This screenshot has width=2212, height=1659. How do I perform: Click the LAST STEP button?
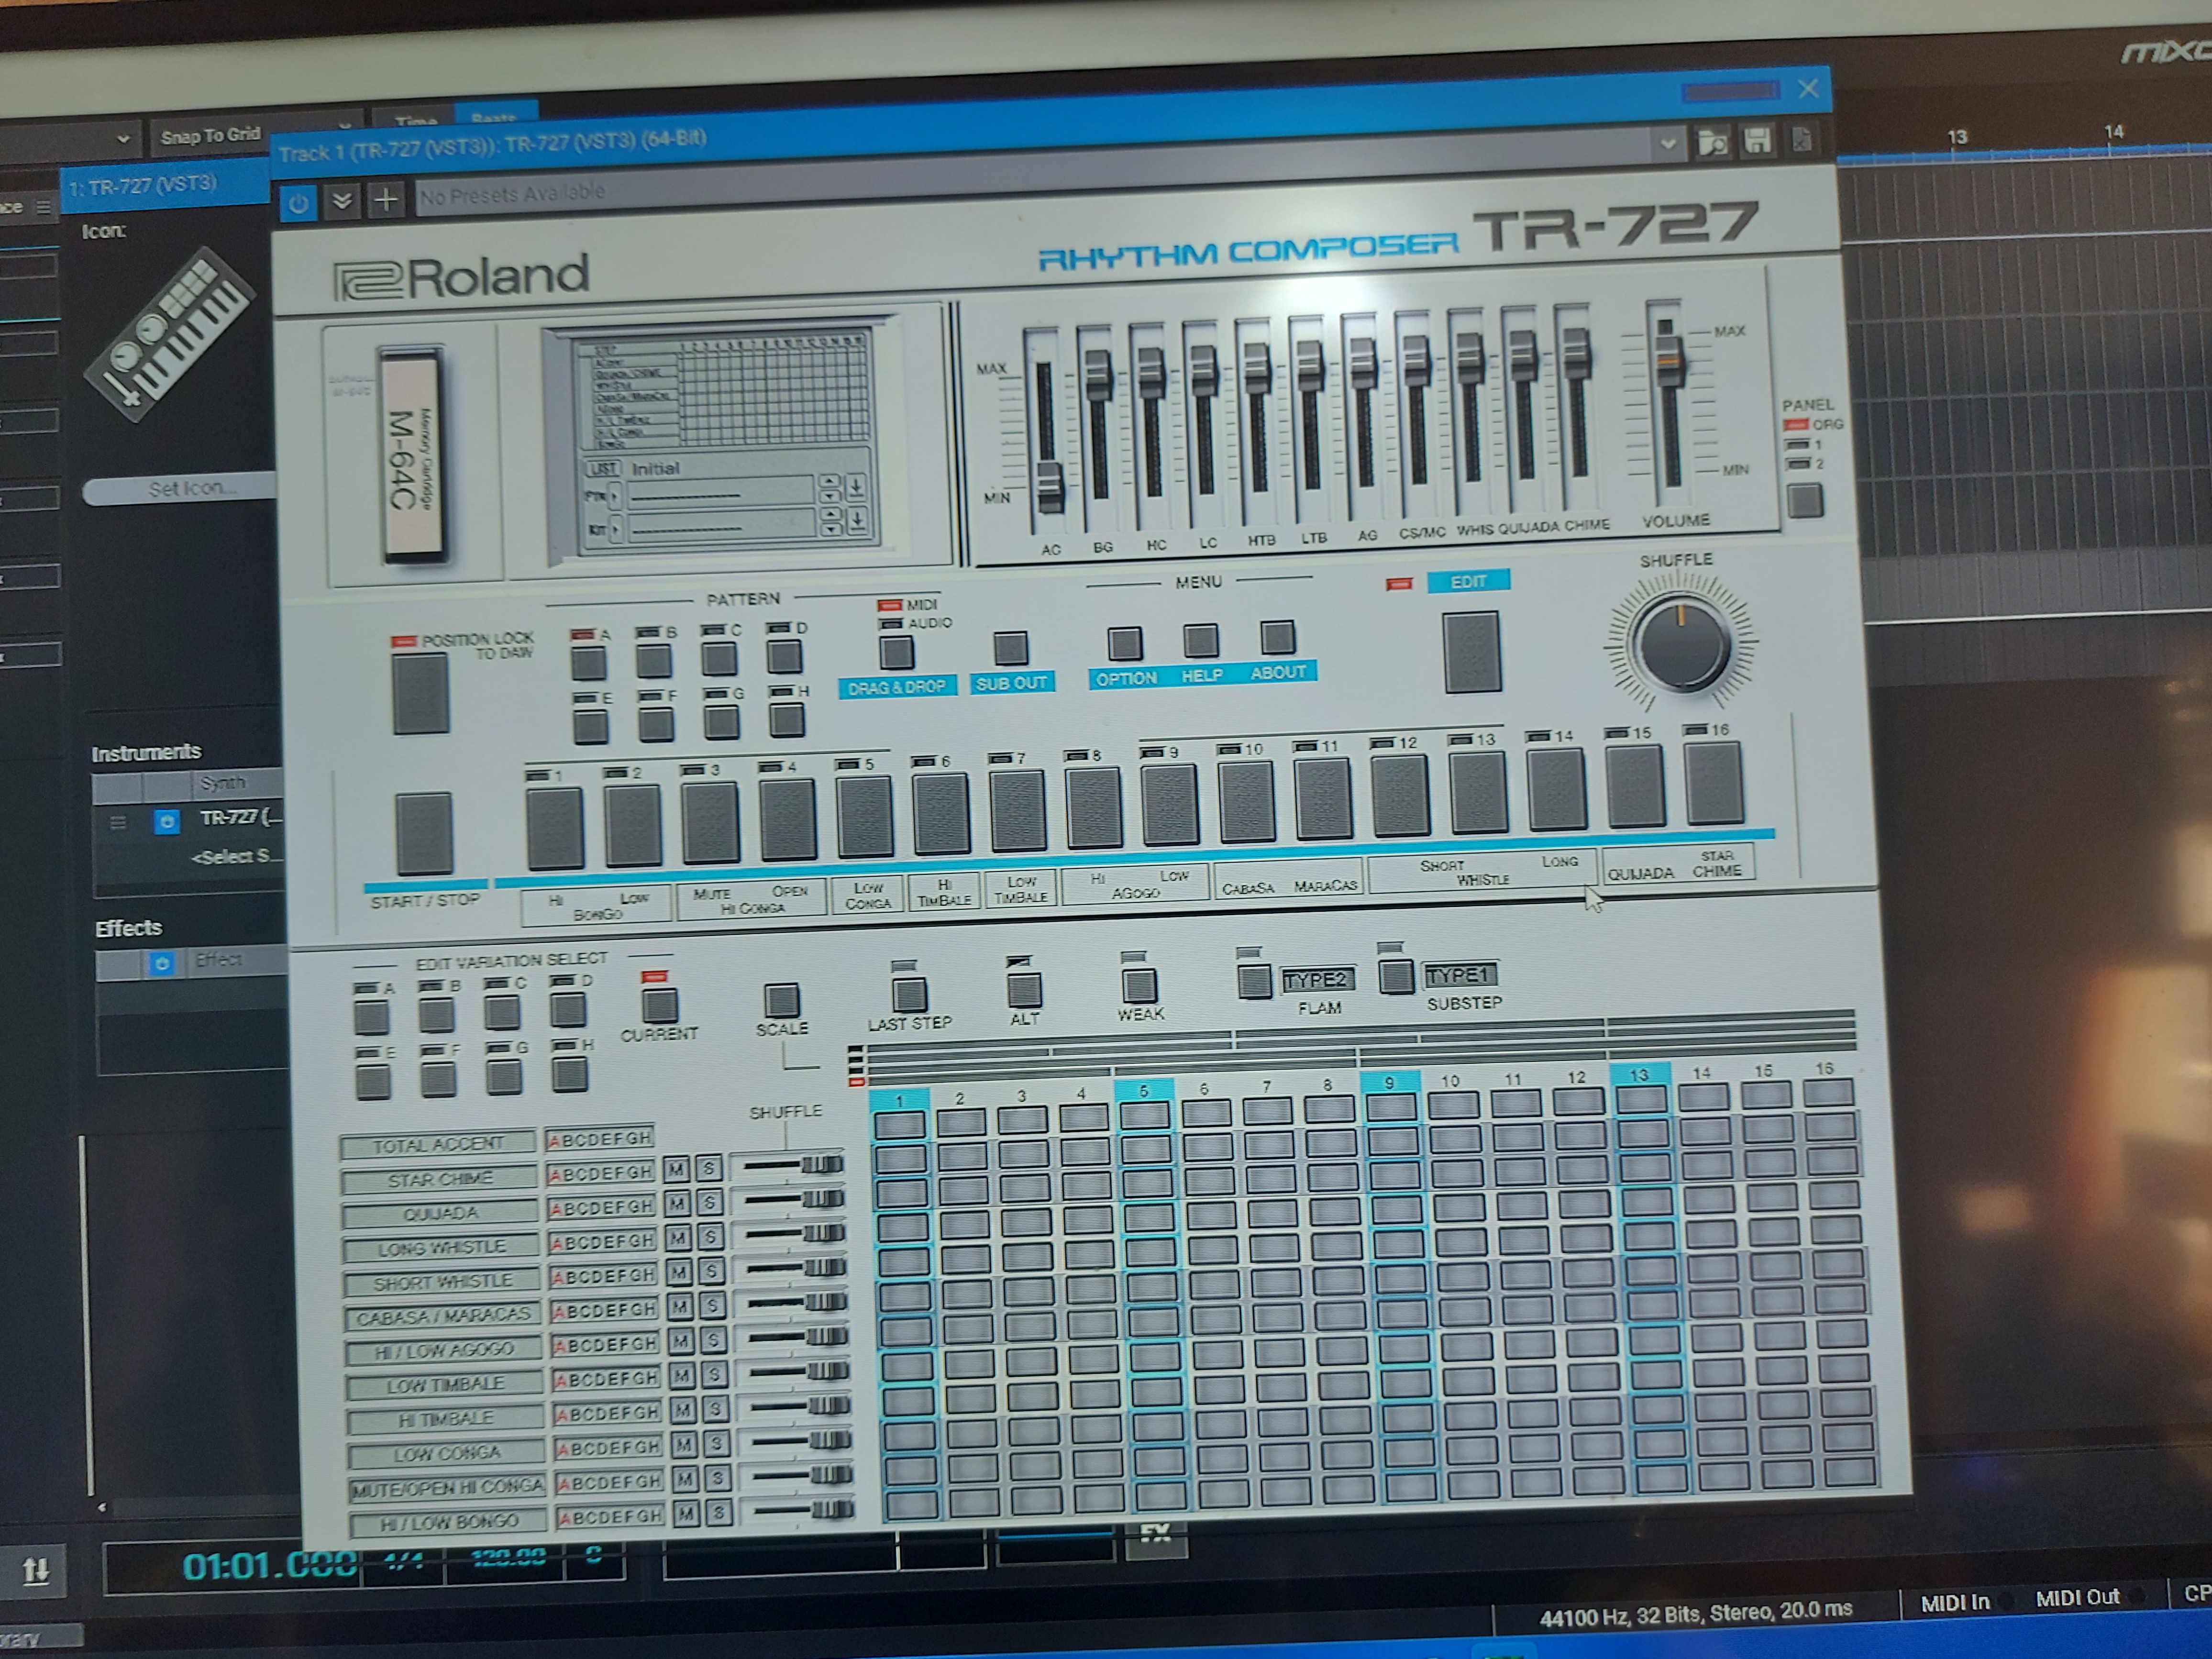point(909,994)
